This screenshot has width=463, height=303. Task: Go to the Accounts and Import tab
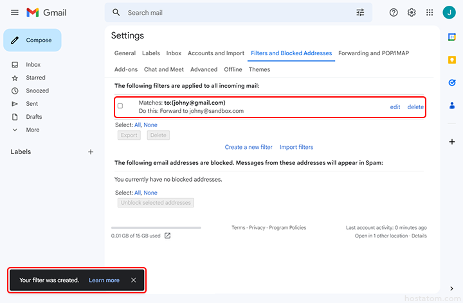coord(216,53)
